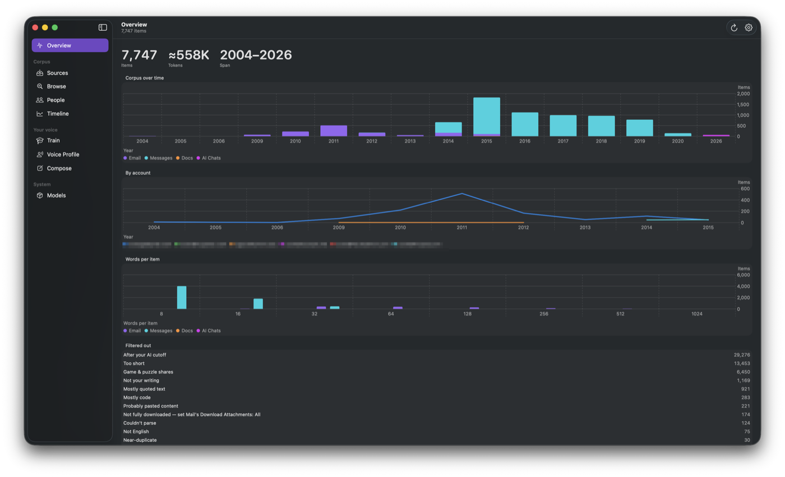Select the Overview pulse icon in sidebar
Image resolution: width=785 pixels, height=477 pixels.
(x=40, y=45)
